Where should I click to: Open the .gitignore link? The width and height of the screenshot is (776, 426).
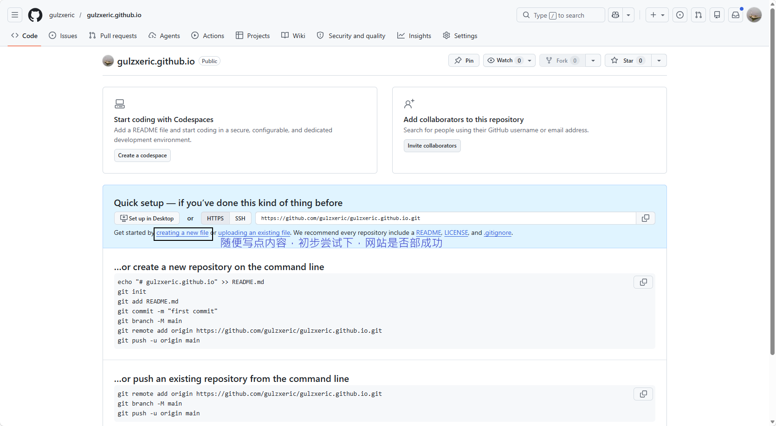point(498,233)
